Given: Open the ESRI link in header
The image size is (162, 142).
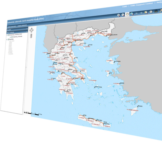Looking at the screenshot, I should pyautogui.click(x=125, y=6).
